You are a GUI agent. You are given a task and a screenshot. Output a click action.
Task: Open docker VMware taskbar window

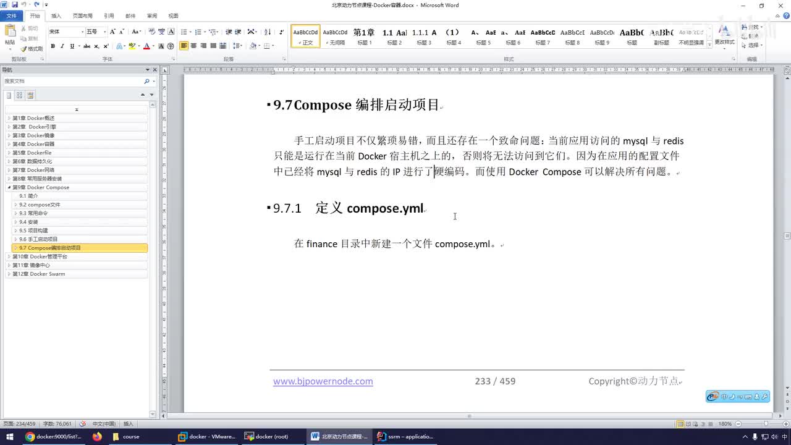206,436
